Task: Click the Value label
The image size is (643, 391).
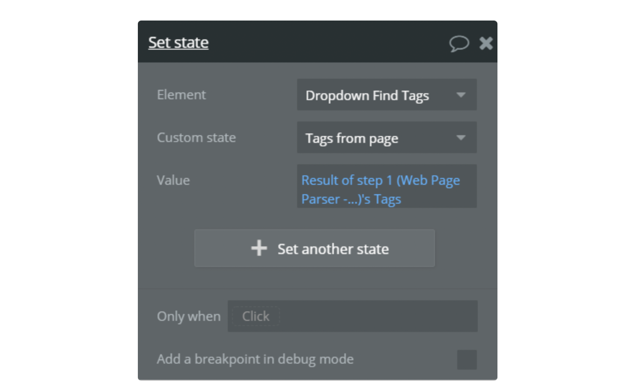Action: click(173, 180)
